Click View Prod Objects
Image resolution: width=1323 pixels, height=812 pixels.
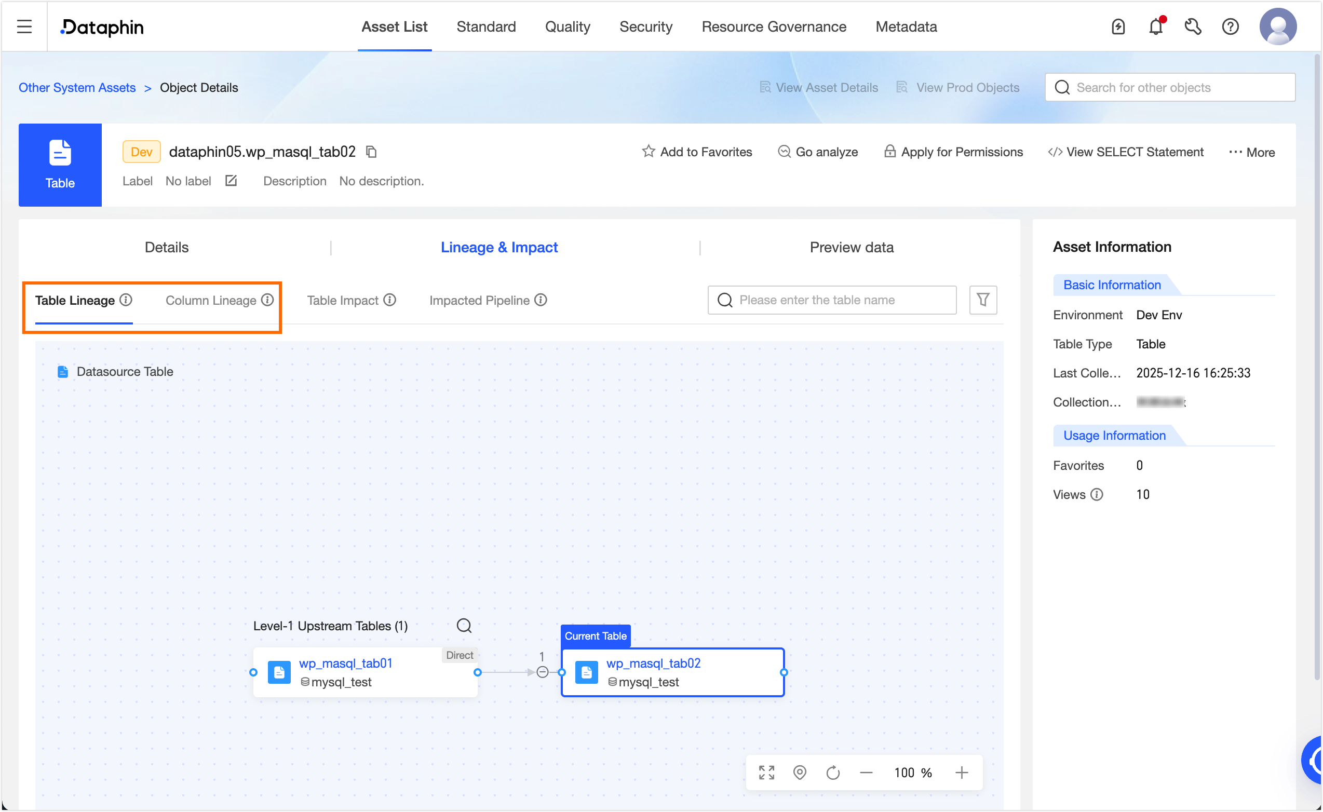pos(958,88)
